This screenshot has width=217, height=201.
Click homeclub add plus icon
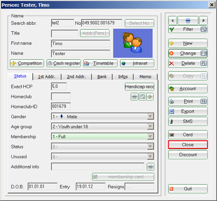click(150, 96)
